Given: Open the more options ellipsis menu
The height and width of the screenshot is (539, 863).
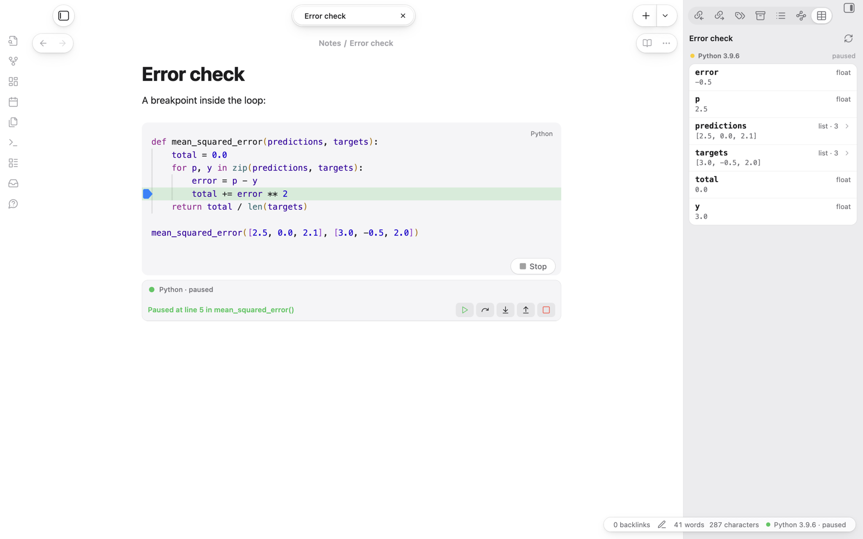Looking at the screenshot, I should 667,43.
